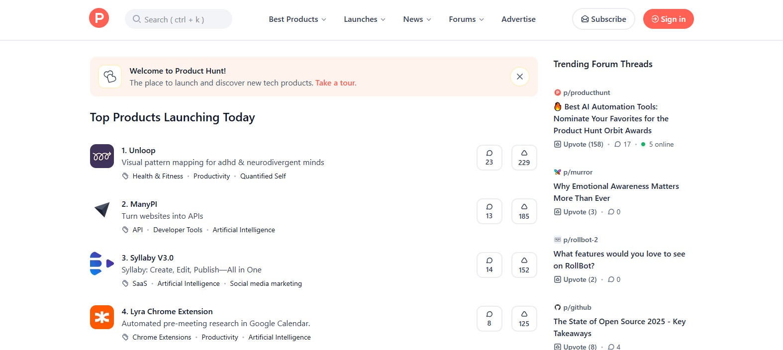The height and width of the screenshot is (350, 783).
Task: Upvote ManyPI with 185 votes
Action: (x=524, y=211)
